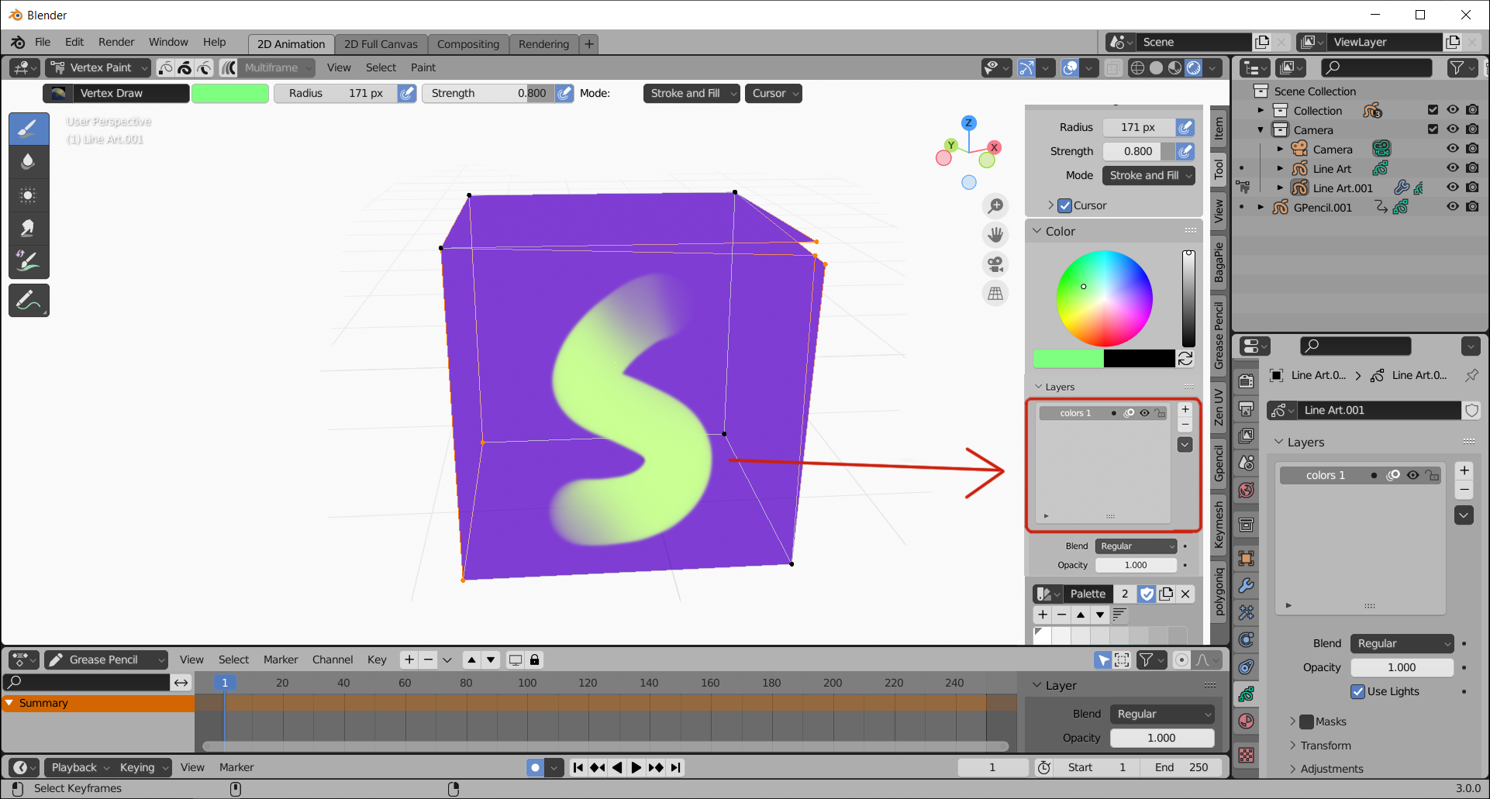
Task: Select the Smear vertex paint tool
Action: (x=29, y=228)
